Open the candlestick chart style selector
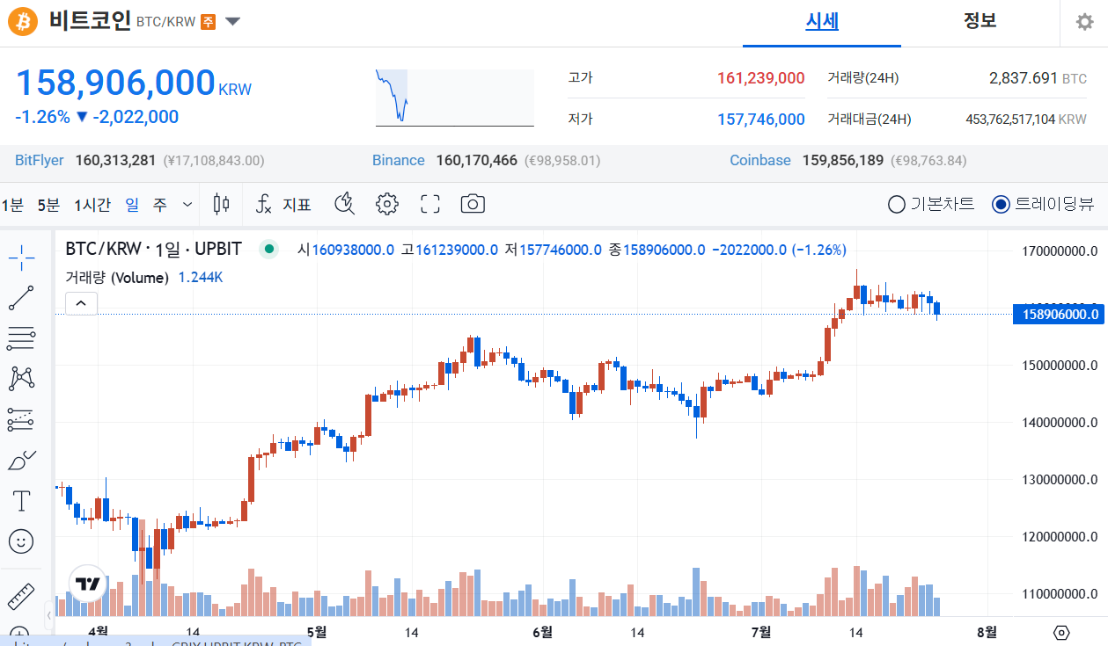The height and width of the screenshot is (646, 1108). [x=221, y=205]
